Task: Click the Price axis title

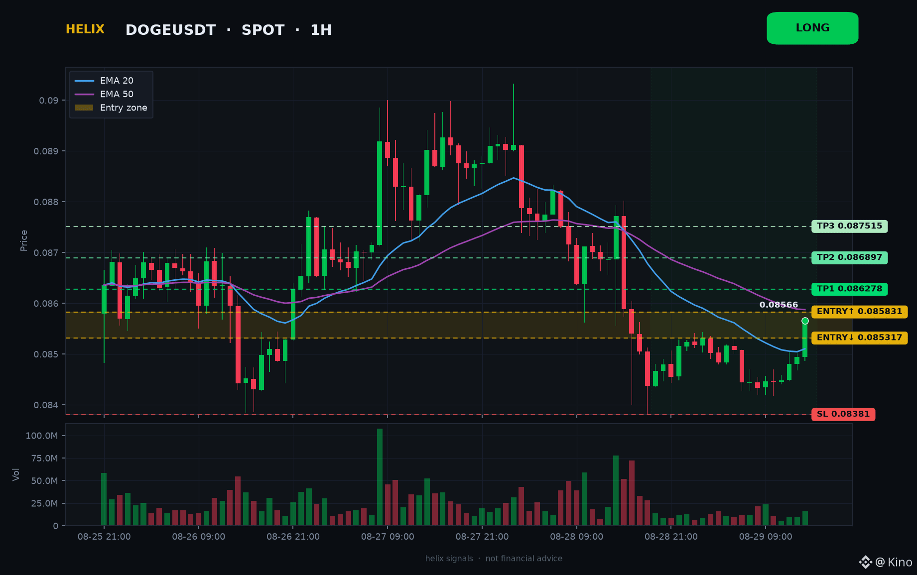Action: (24, 240)
